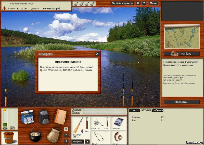204x145 pixels.
Task: Click the money amount 60 870 307 руб.
Action: click(52, 9)
